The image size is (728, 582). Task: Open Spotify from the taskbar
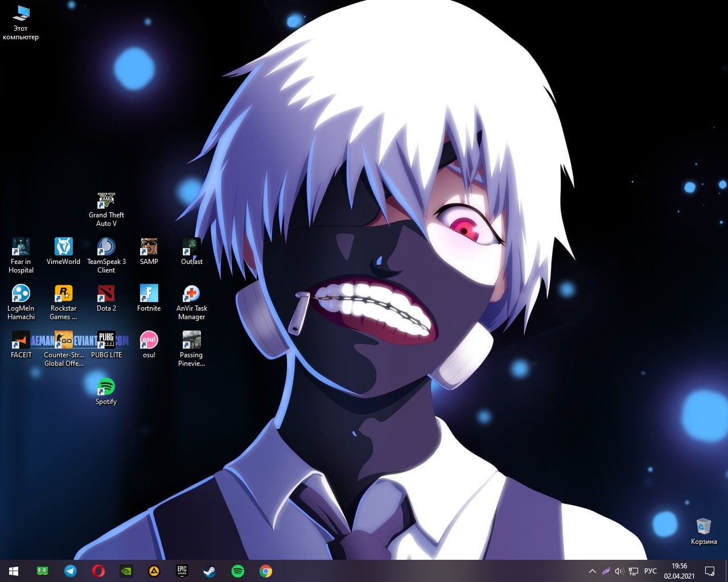[x=238, y=571]
